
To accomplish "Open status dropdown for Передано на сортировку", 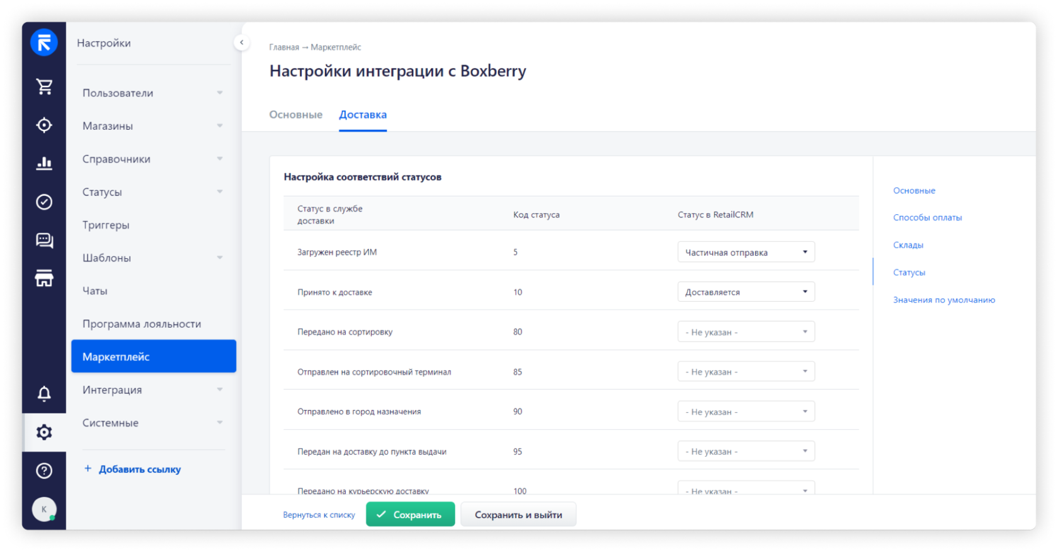I will pyautogui.click(x=746, y=332).
